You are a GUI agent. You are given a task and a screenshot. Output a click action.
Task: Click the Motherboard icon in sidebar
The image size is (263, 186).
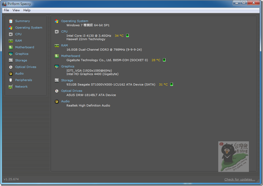pos(11,47)
